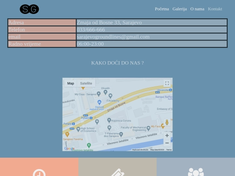Switch map to Map view
Viewport: 235px width, 176px height.
(70, 83)
